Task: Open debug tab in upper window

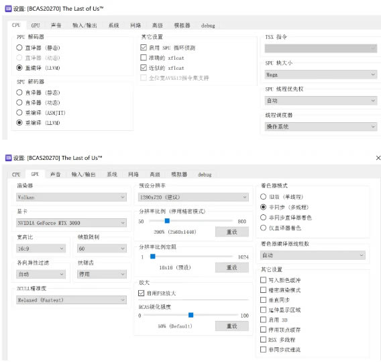Action: [x=208, y=26]
